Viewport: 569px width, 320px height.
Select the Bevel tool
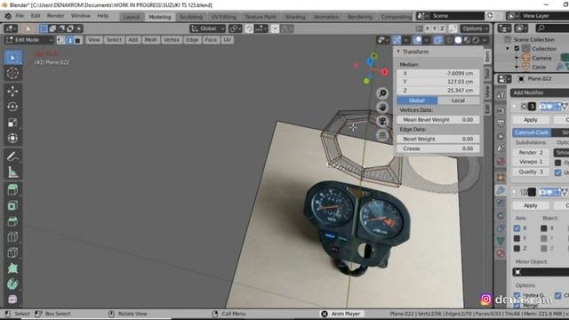(12, 221)
